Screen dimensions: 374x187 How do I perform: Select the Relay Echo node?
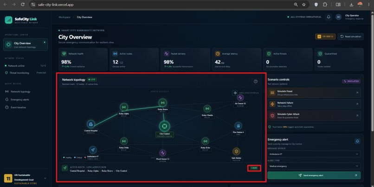(x=205, y=141)
